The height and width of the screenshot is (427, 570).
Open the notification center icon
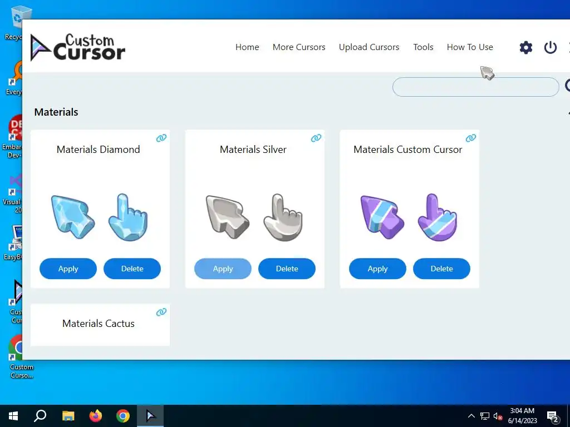click(553, 416)
